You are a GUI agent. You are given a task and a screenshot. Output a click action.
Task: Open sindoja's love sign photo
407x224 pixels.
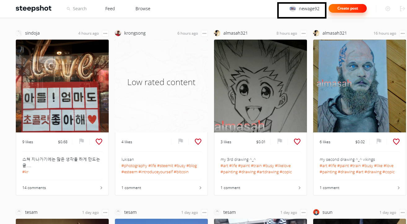tap(62, 86)
